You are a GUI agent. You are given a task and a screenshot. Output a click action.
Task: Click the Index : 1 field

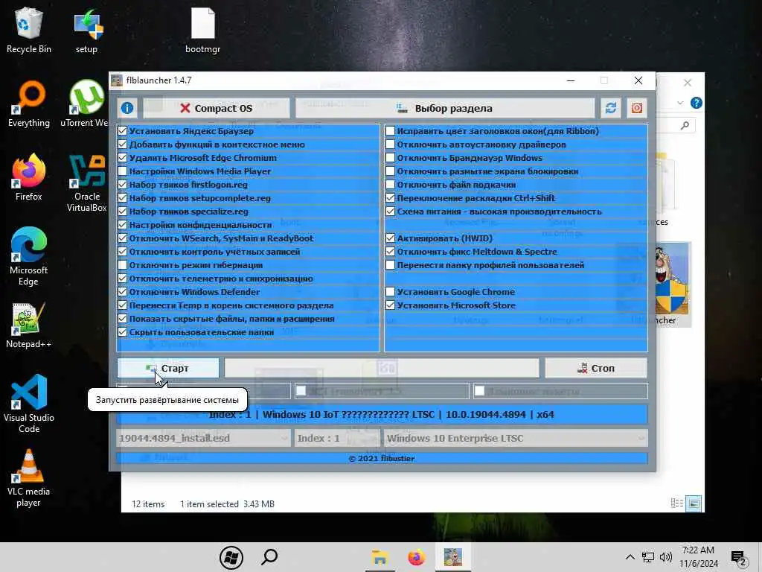click(337, 438)
